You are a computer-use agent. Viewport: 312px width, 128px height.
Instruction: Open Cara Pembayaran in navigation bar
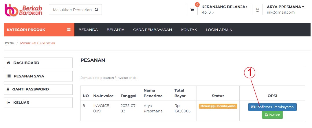click(x=153, y=30)
